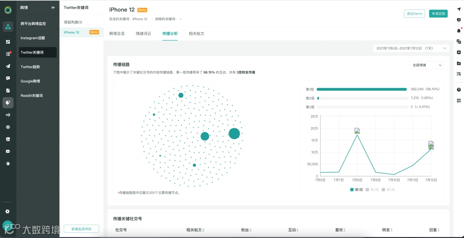Select the 传播分析 tab
Screen dimensions: 464x238
click(x=170, y=34)
